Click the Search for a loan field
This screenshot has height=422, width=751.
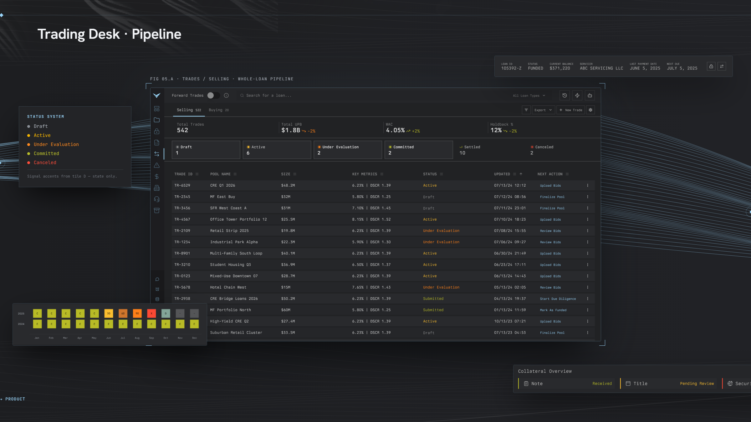(x=372, y=95)
